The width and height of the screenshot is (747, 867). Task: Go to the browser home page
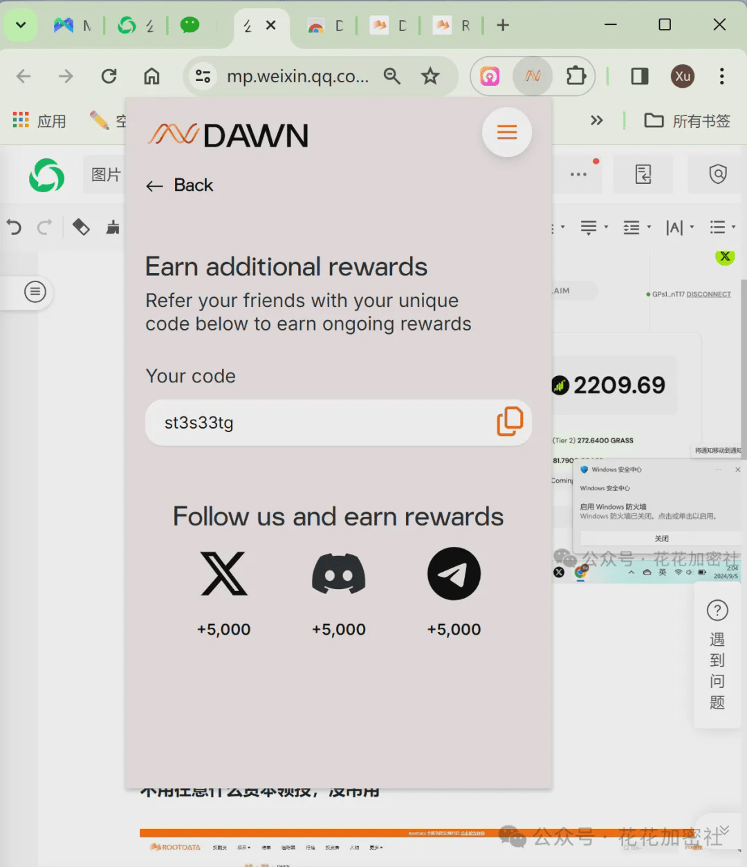pos(151,76)
